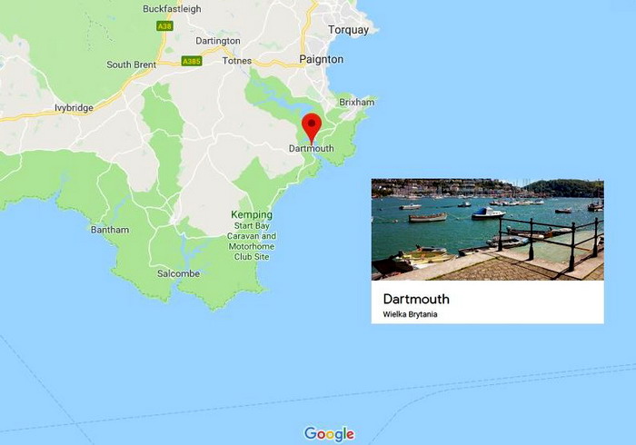Select the Torquay town label
Viewport: 636px width, 445px height.
[348, 30]
